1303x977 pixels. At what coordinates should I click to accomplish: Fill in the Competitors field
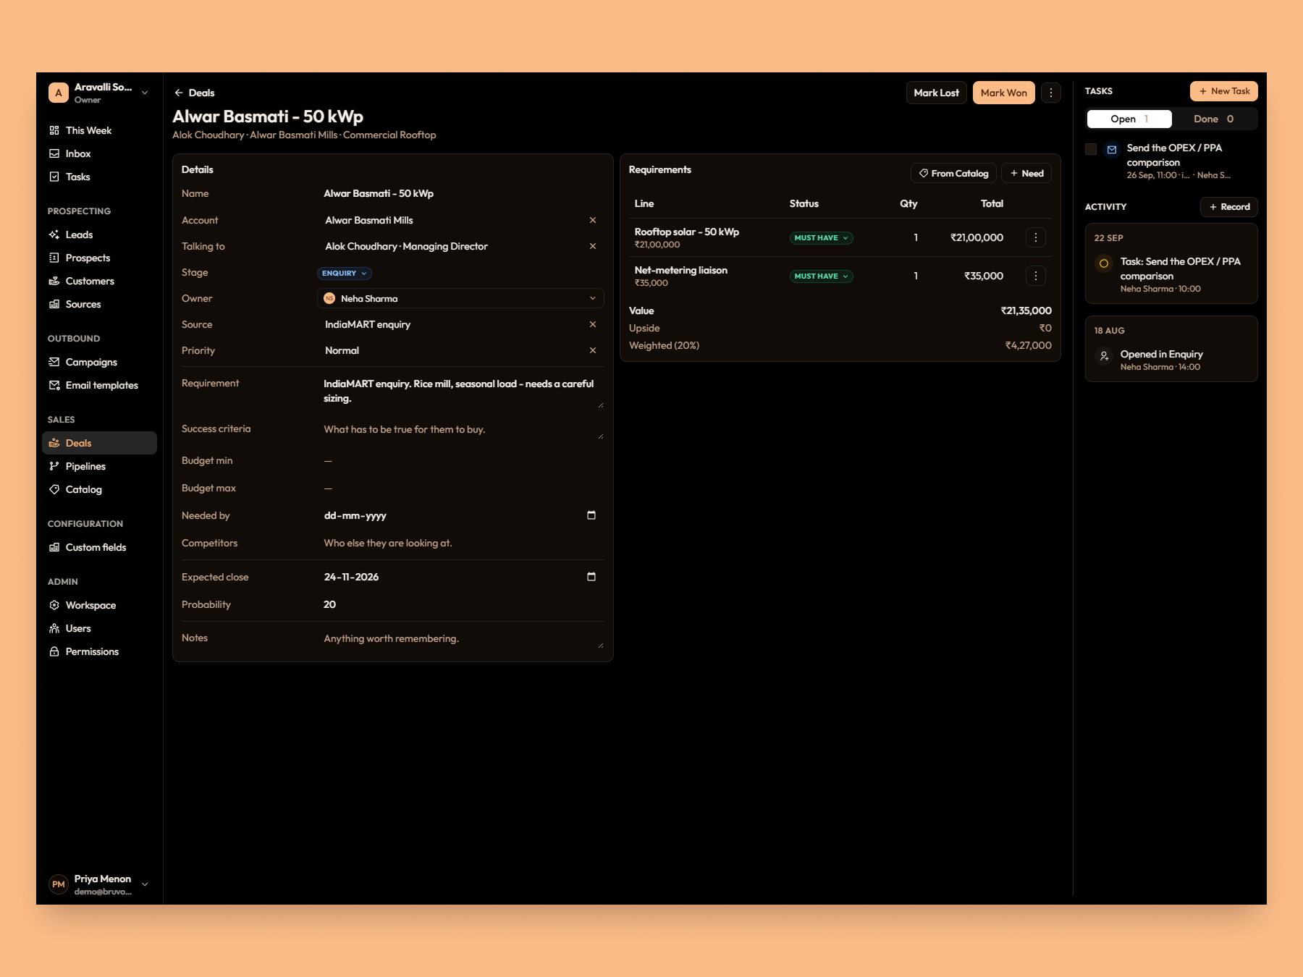point(460,544)
